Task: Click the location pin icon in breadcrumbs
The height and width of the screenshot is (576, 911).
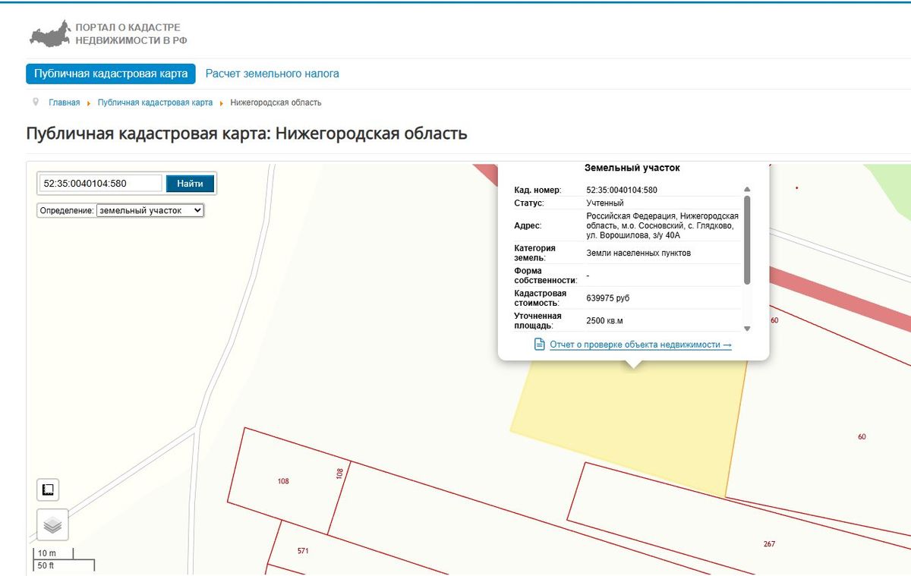Action: click(x=36, y=102)
